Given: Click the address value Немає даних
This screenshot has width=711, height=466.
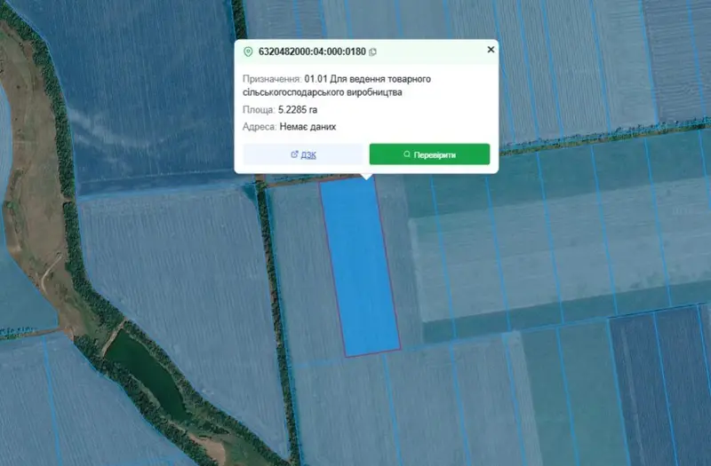Looking at the screenshot, I should coord(308,127).
